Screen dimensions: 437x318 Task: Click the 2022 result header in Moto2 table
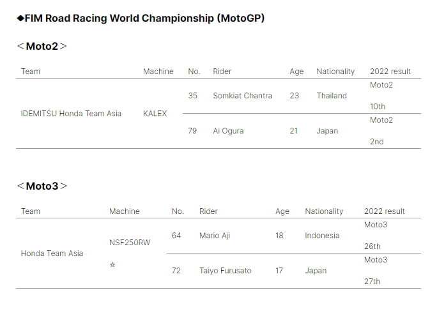[x=390, y=72]
